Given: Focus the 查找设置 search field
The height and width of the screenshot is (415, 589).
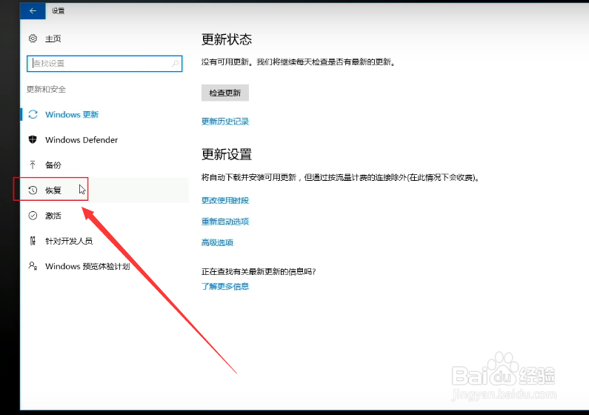Looking at the screenshot, I should pos(104,64).
